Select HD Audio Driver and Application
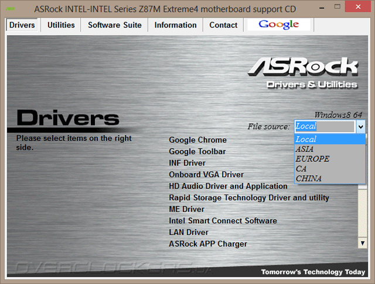This screenshot has width=375, height=284. [x=228, y=186]
